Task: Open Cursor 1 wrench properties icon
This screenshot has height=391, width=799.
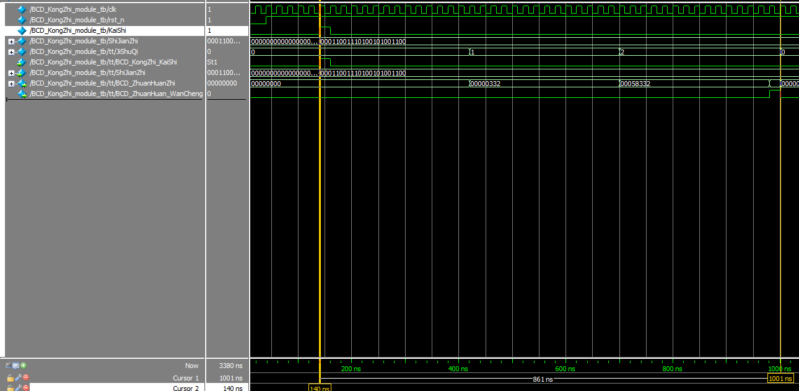Action: pos(18,377)
